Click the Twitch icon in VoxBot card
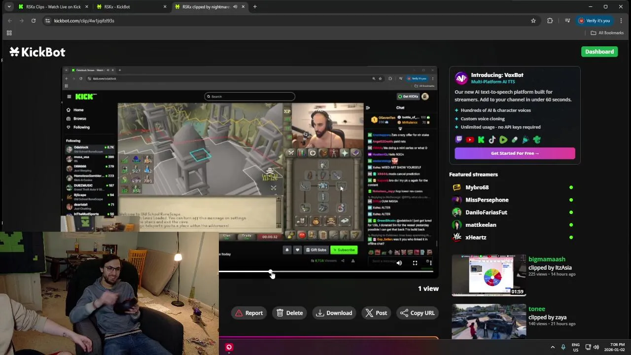Image resolution: width=631 pixels, height=355 pixels. [458, 140]
